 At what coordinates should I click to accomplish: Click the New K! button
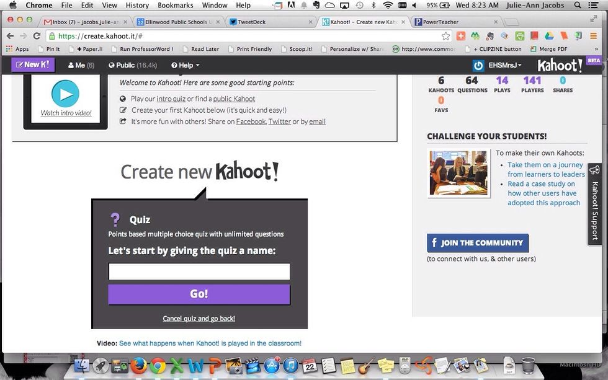[x=33, y=64]
